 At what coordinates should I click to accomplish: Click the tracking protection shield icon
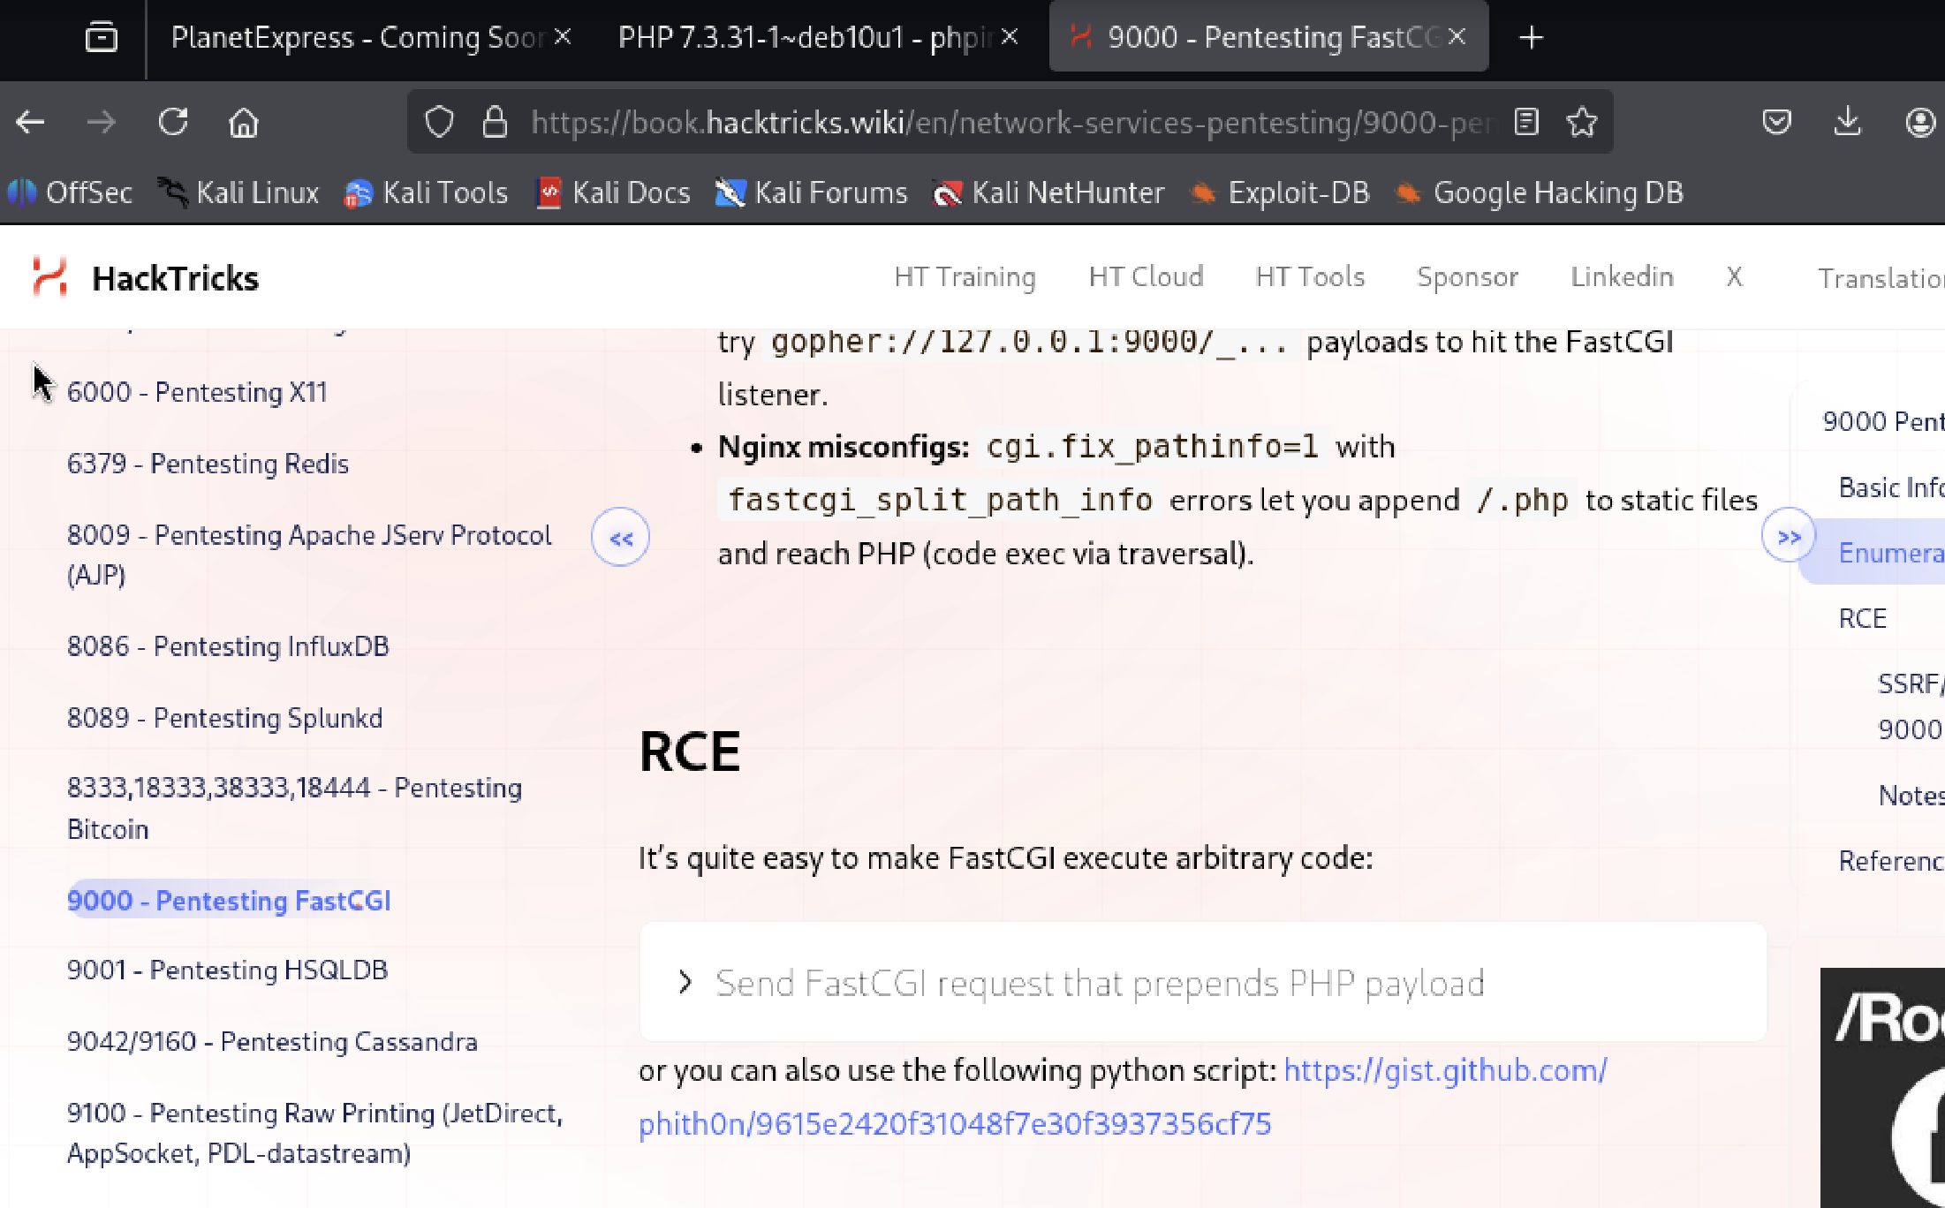439,122
